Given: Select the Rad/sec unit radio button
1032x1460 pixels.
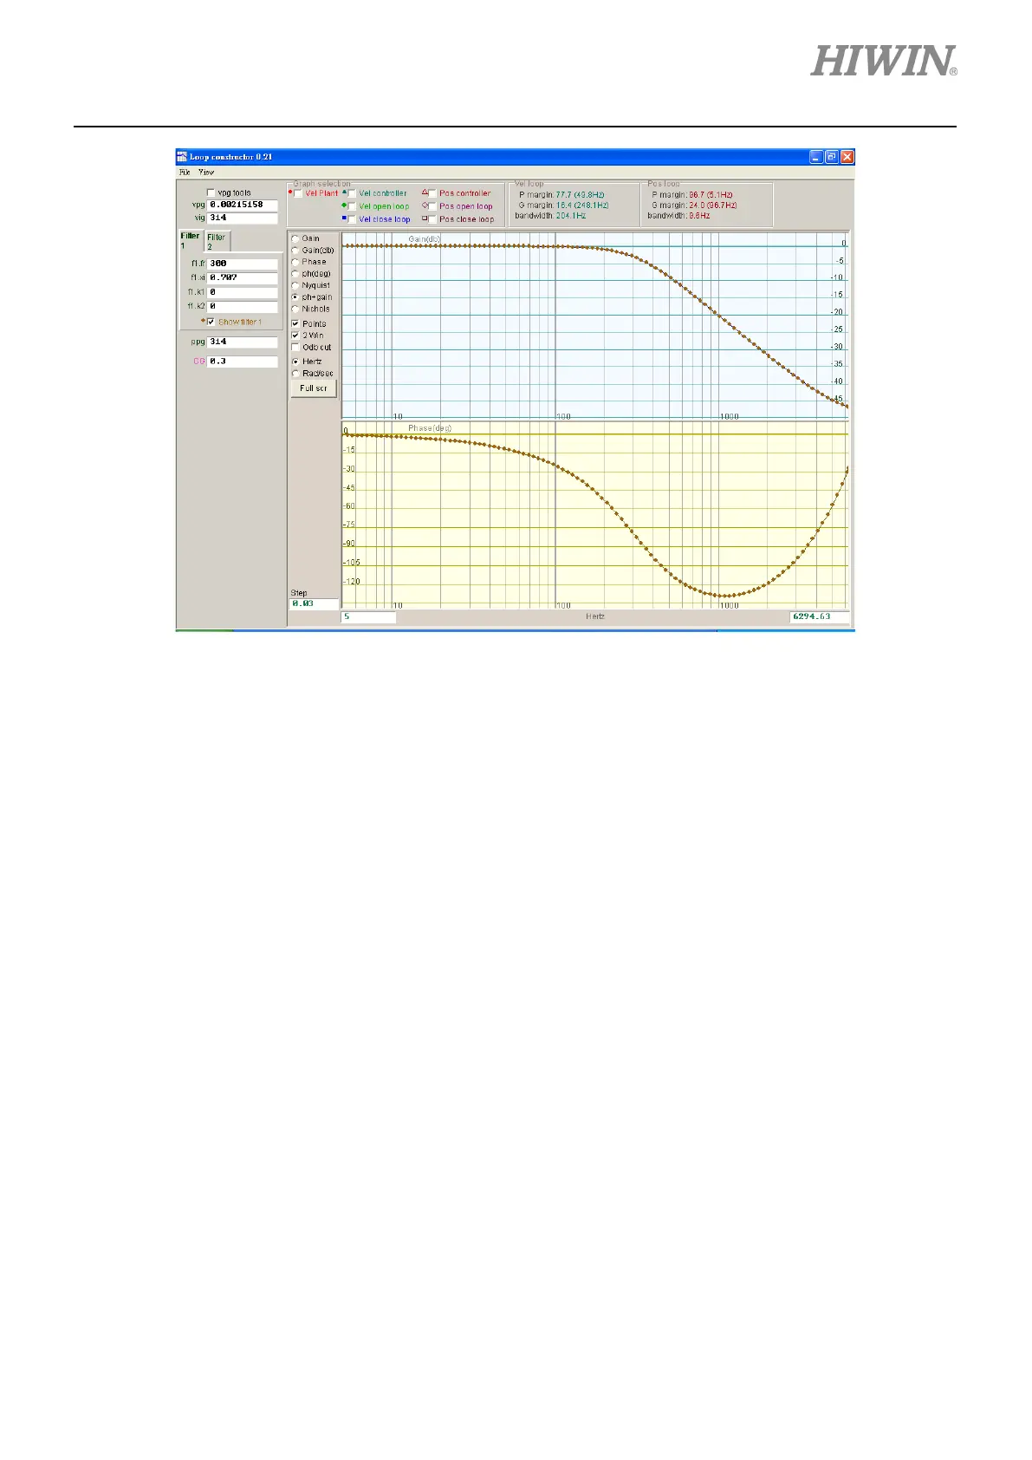Looking at the screenshot, I should (x=295, y=374).
